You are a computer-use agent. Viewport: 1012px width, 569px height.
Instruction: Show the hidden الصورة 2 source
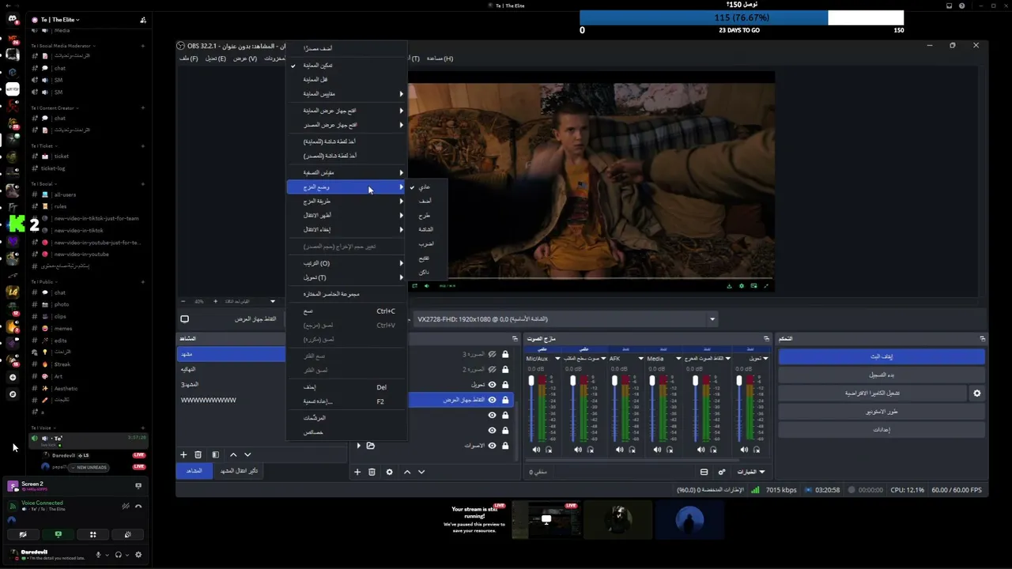492,369
